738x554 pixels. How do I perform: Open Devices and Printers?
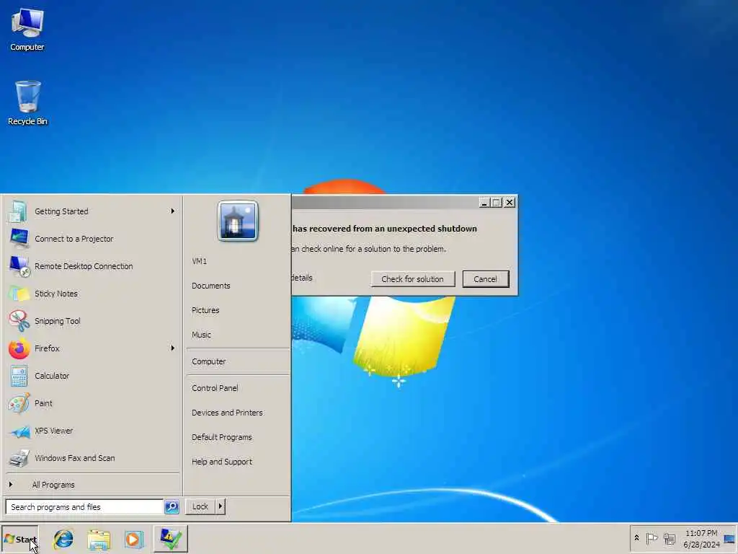pyautogui.click(x=227, y=413)
